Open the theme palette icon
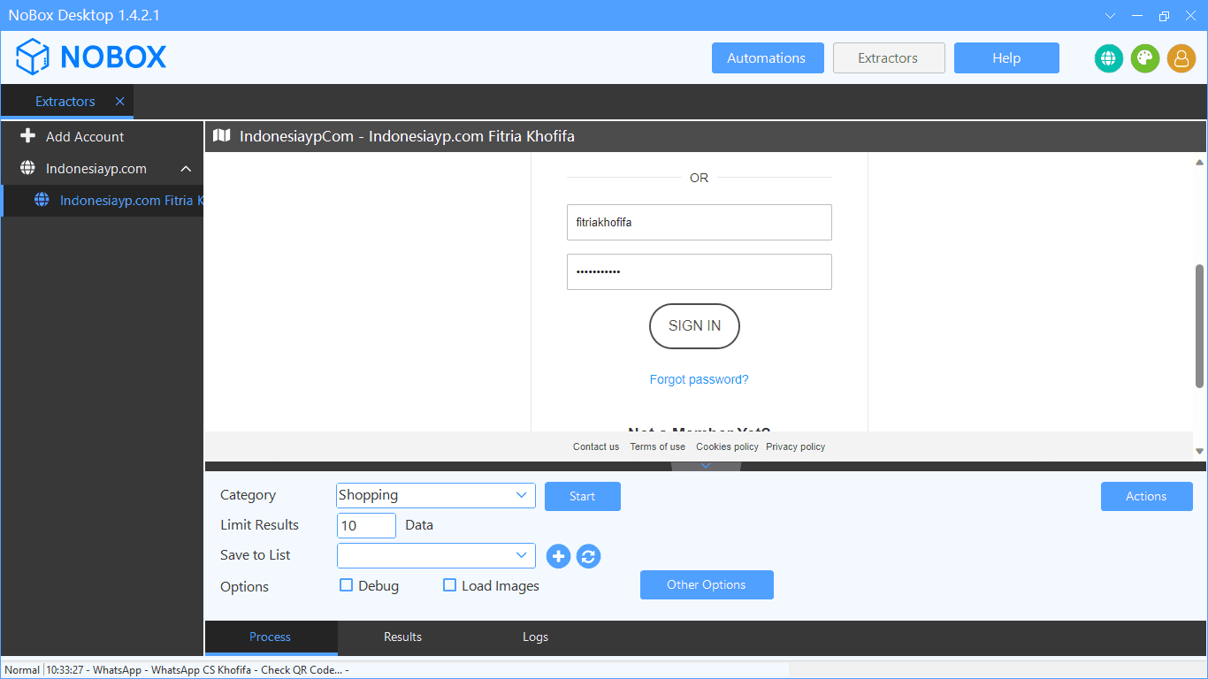The image size is (1208, 679). coord(1144,58)
